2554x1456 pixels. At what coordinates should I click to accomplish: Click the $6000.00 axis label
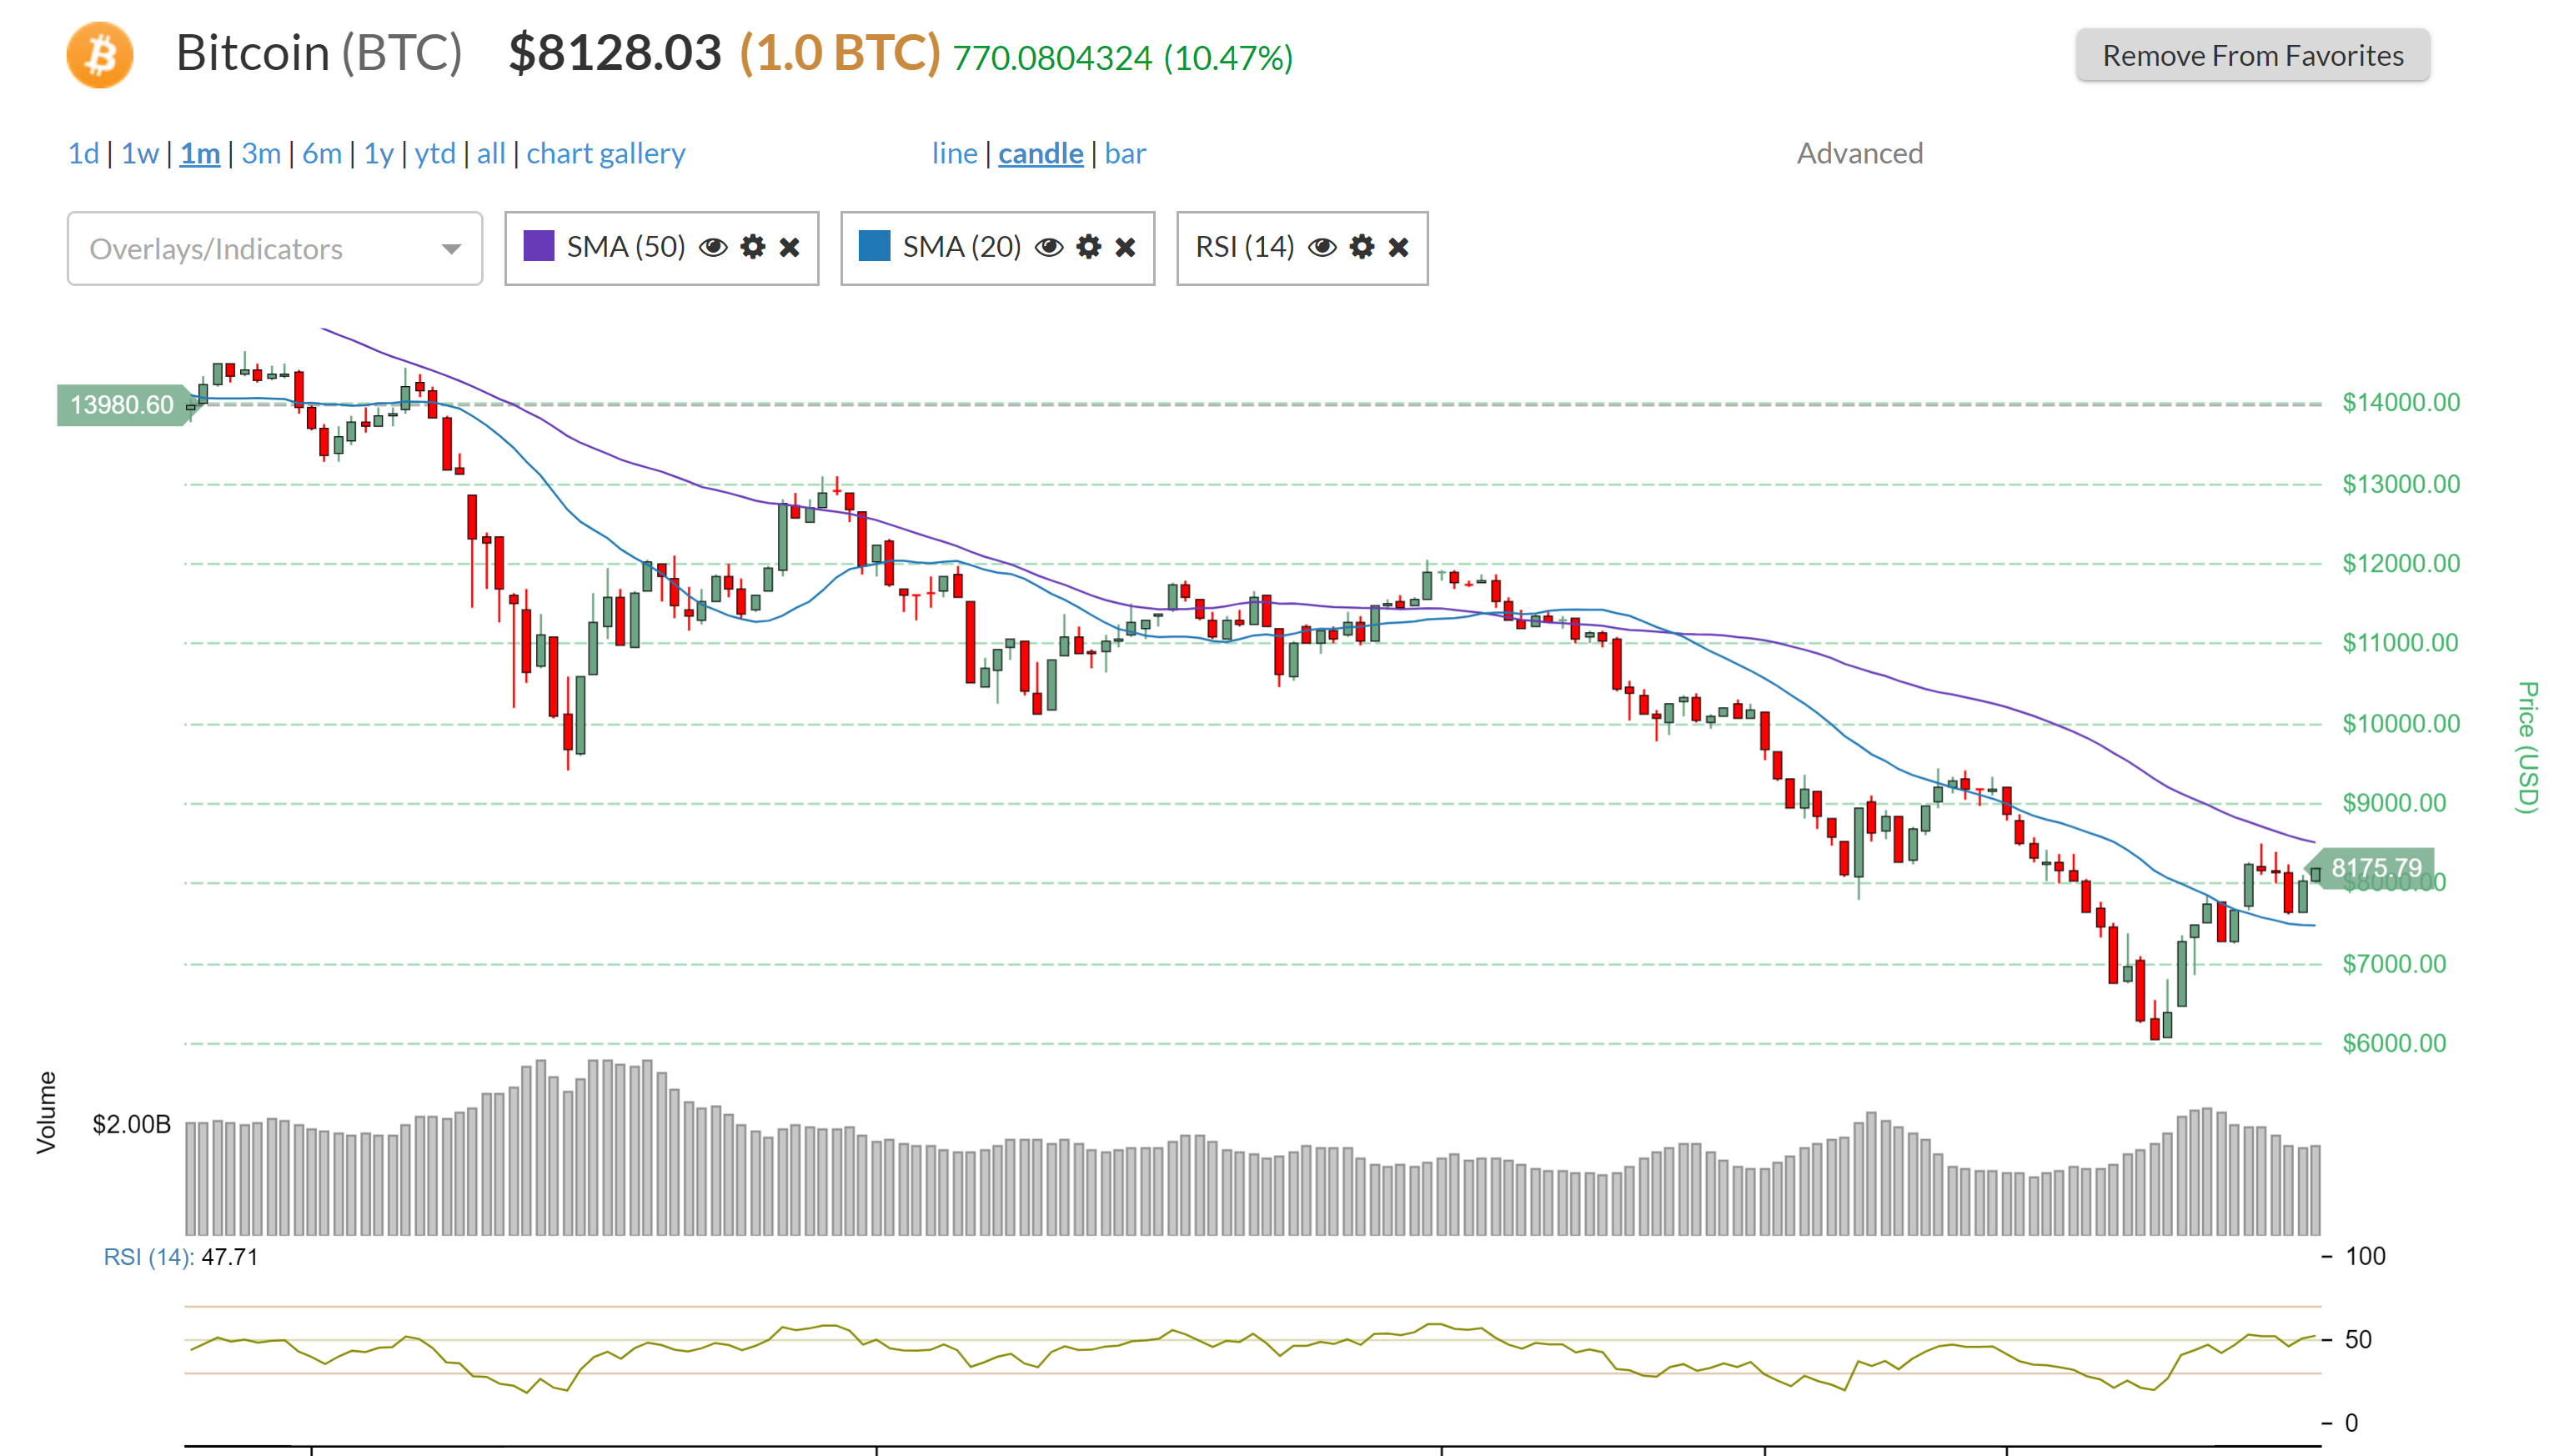coord(2394,1044)
